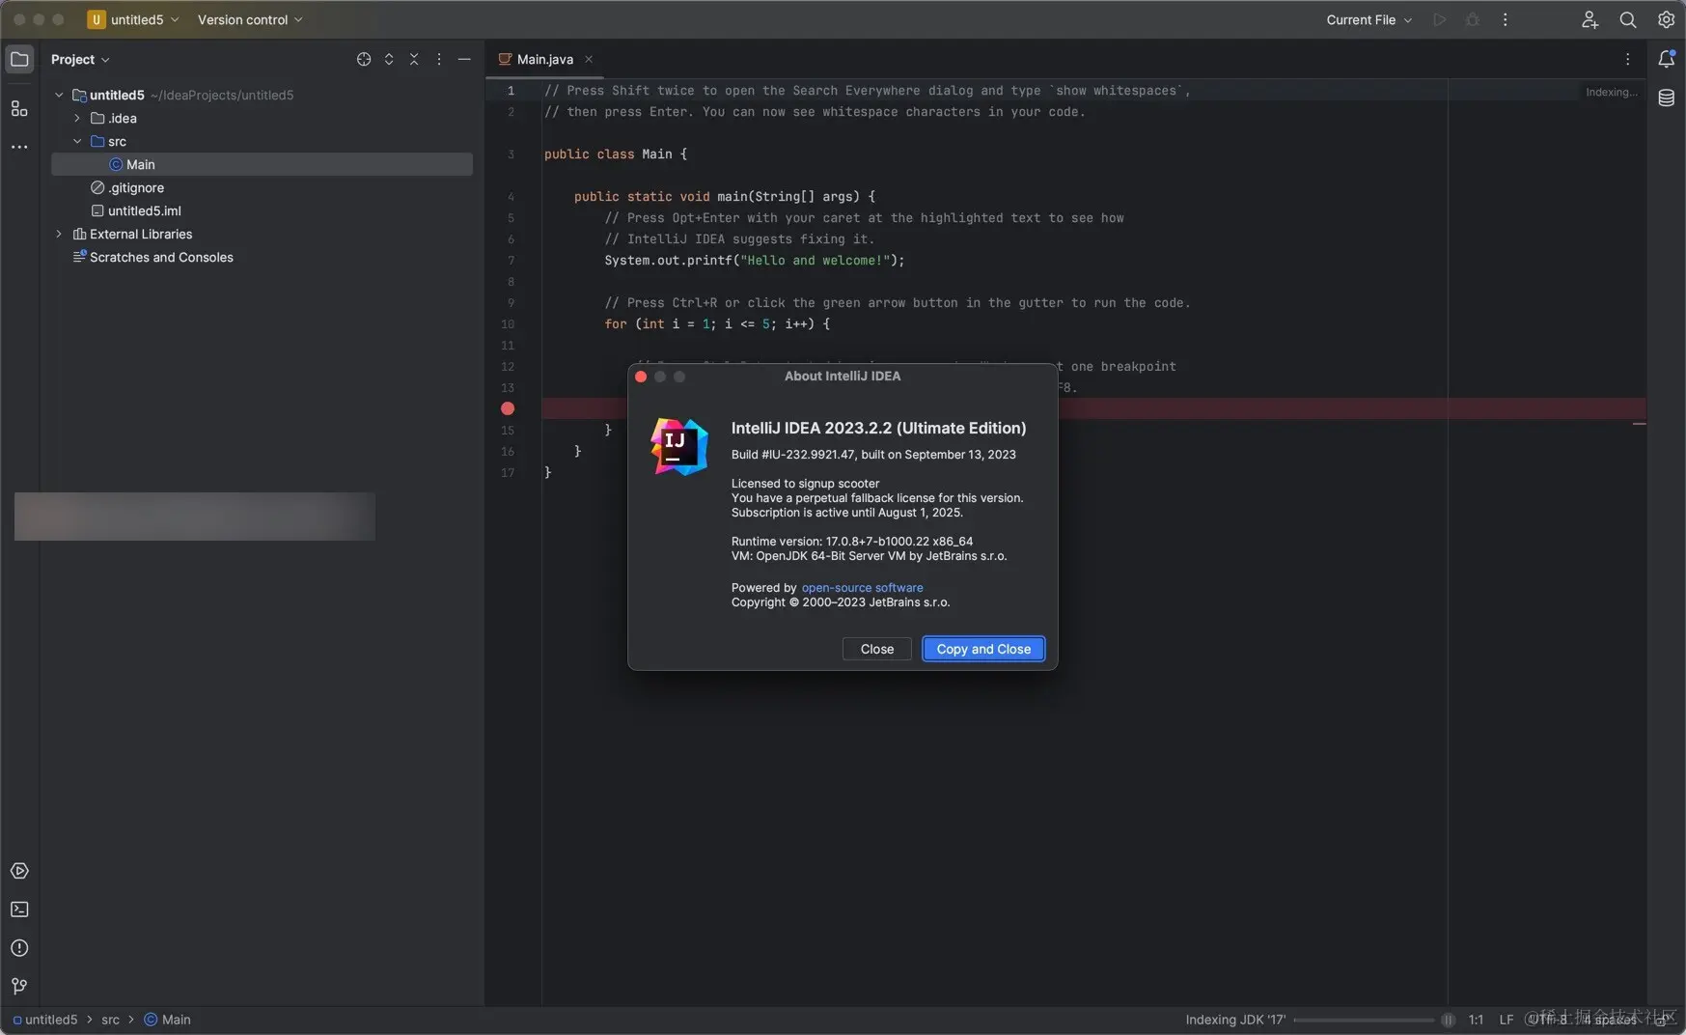Click line number 3 in the gutter
1686x1035 pixels.
pos(511,154)
